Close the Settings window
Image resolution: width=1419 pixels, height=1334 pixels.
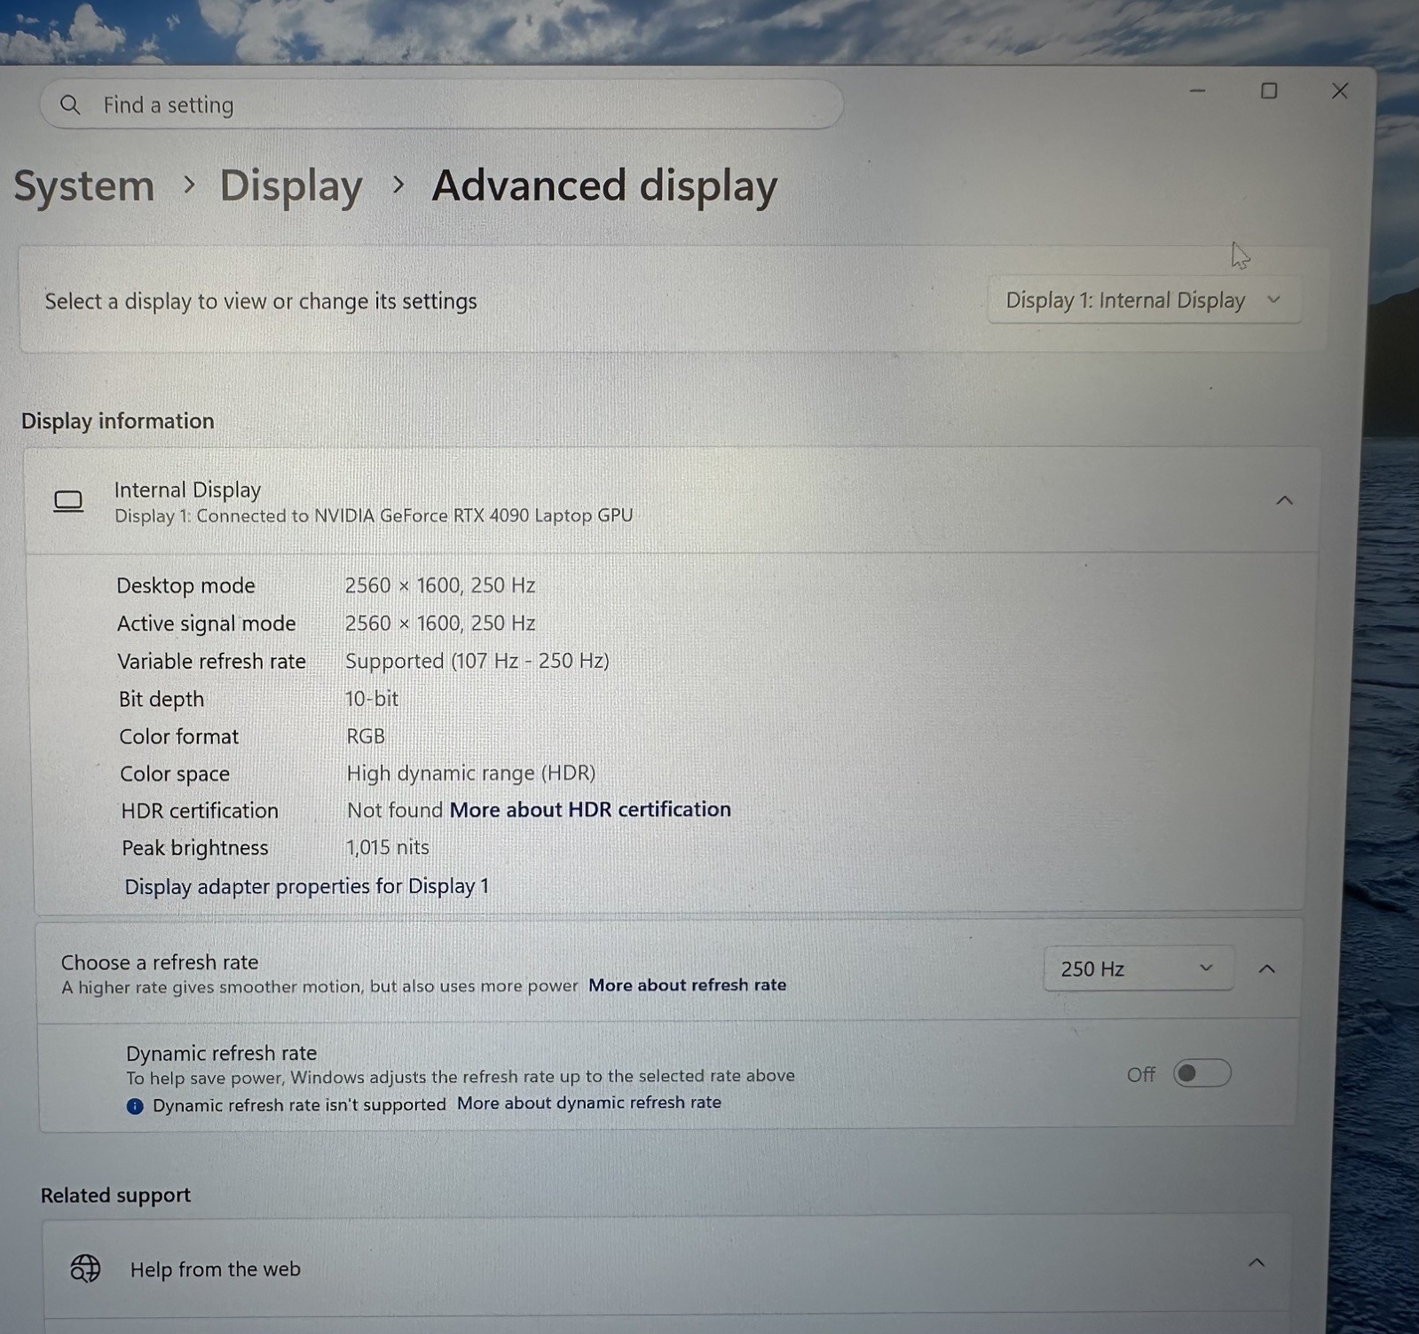(1340, 90)
